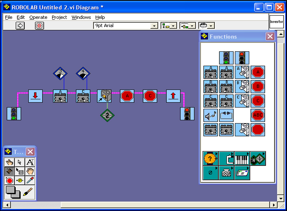This screenshot has height=211, width=287.
Task: Select the piano keyboard Music icon
Action: click(x=242, y=158)
